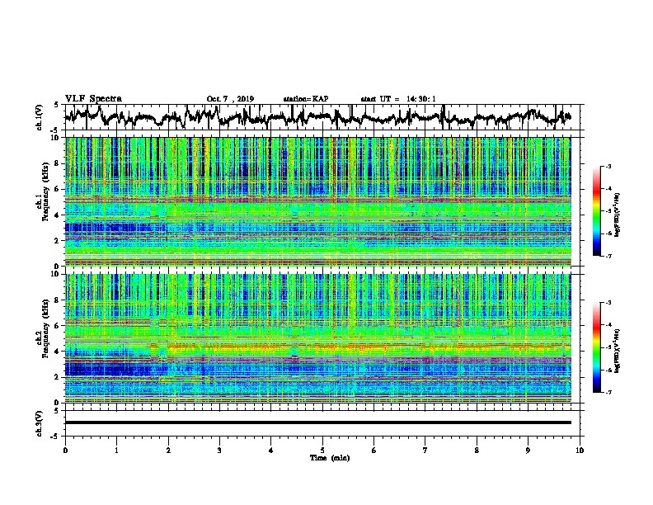This screenshot has height=505, width=653.
Task: Select the ch.1 "Frequency (kHz)" axis label
Action: tap(45, 191)
